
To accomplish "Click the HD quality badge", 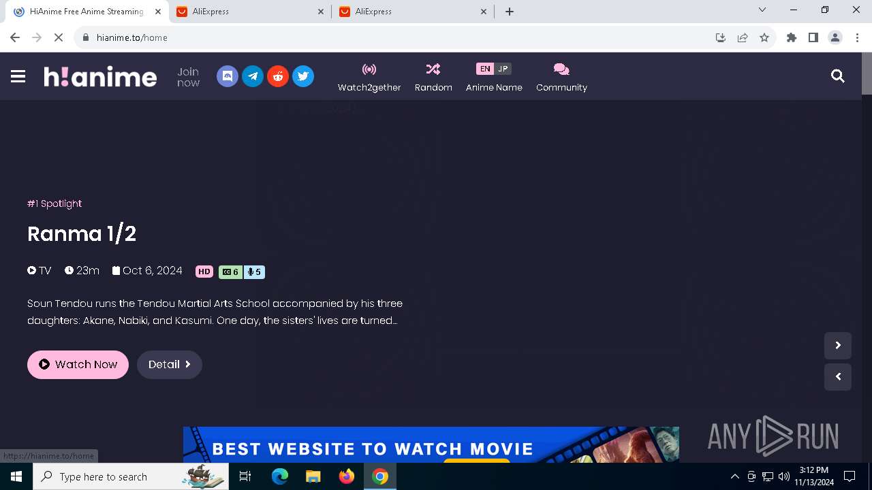I will tap(204, 272).
